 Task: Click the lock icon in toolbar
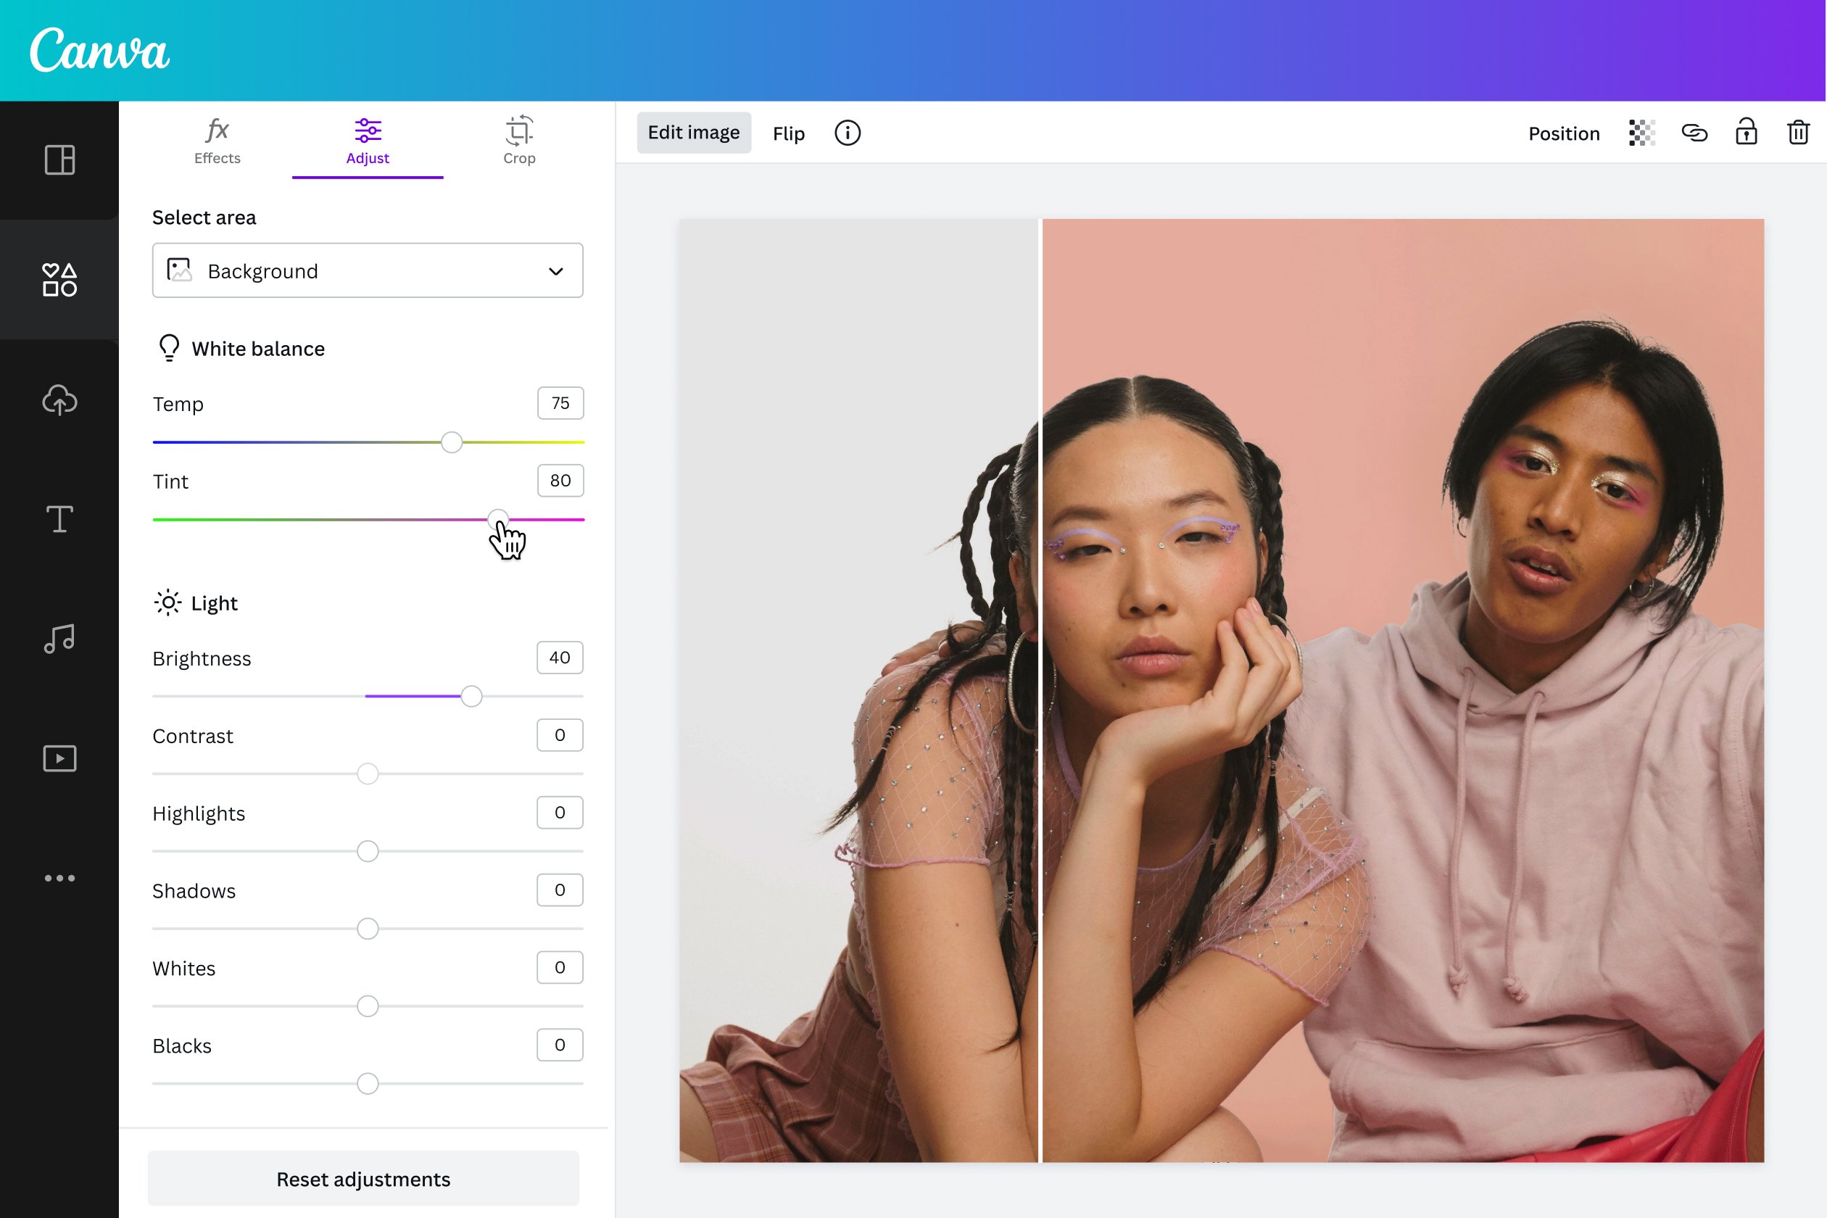tap(1747, 132)
